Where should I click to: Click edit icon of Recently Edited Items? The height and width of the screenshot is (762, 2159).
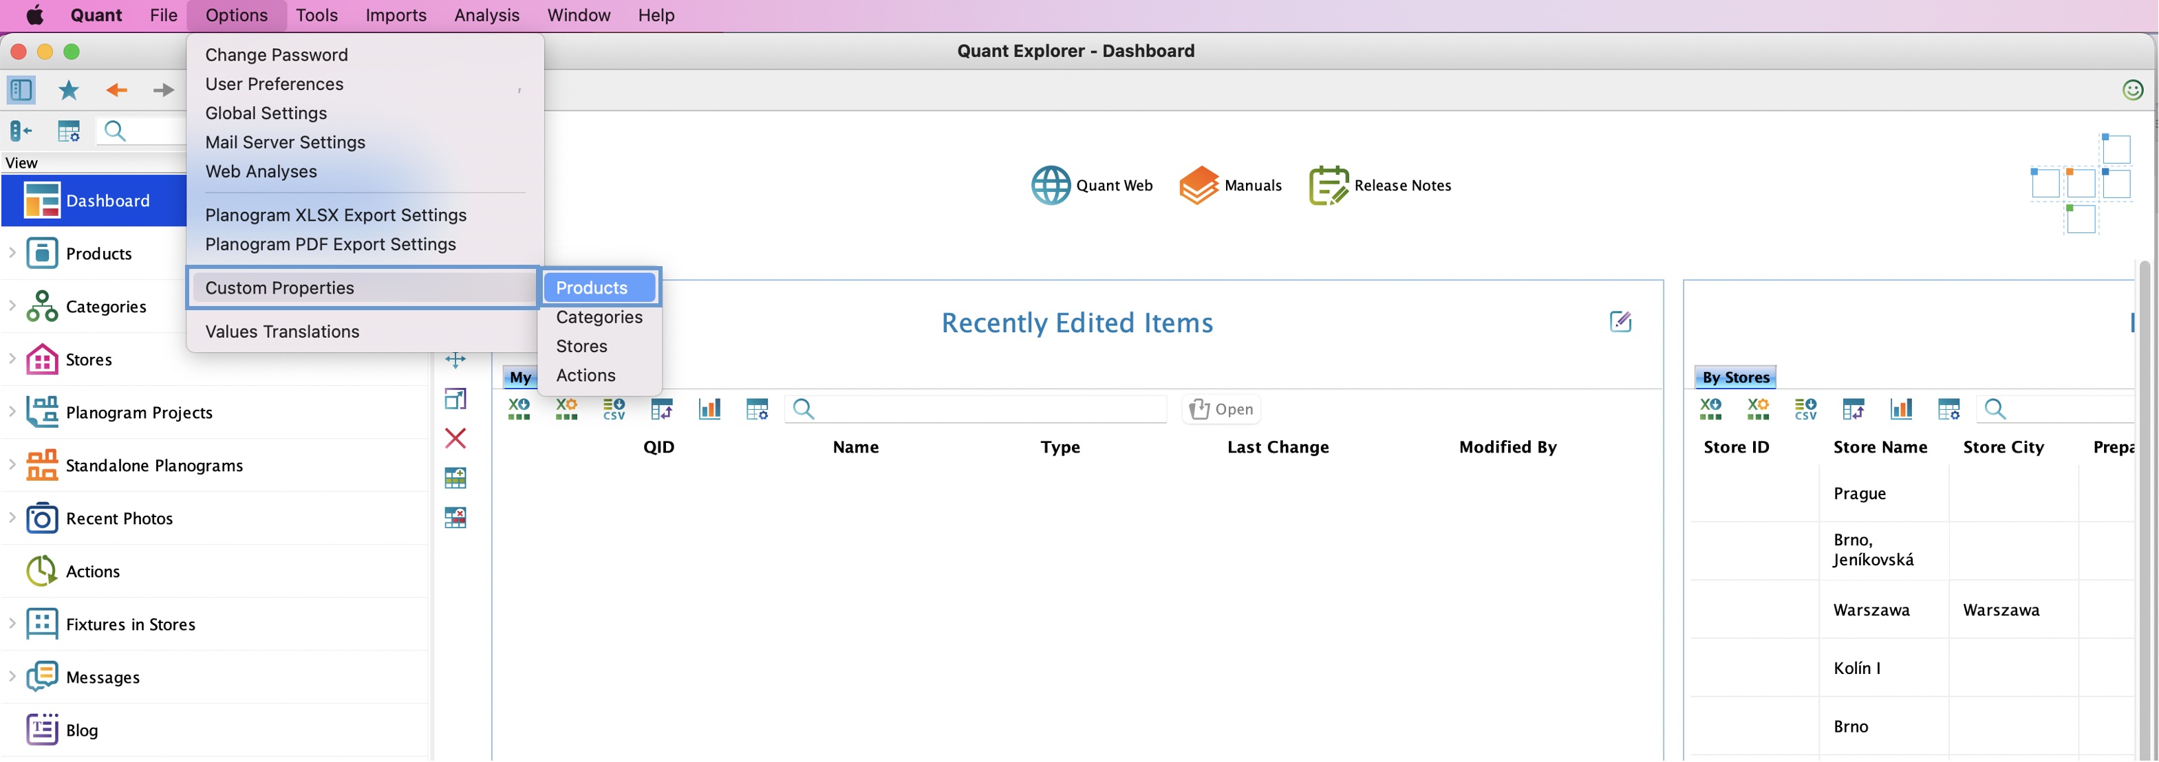tap(1621, 322)
